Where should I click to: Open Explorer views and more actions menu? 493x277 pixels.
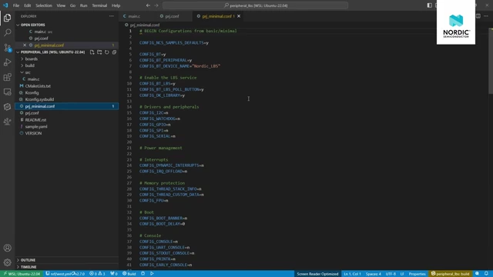pyautogui.click(x=111, y=16)
